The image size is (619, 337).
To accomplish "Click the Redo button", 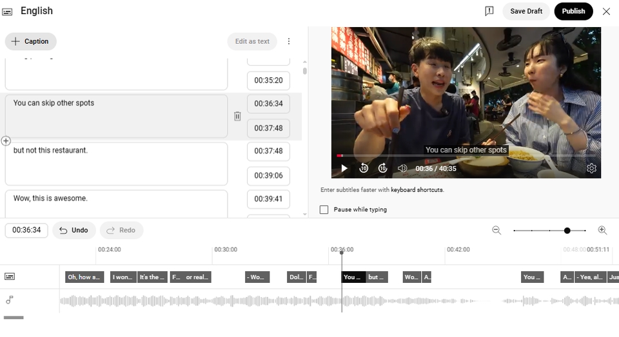I will click(121, 231).
